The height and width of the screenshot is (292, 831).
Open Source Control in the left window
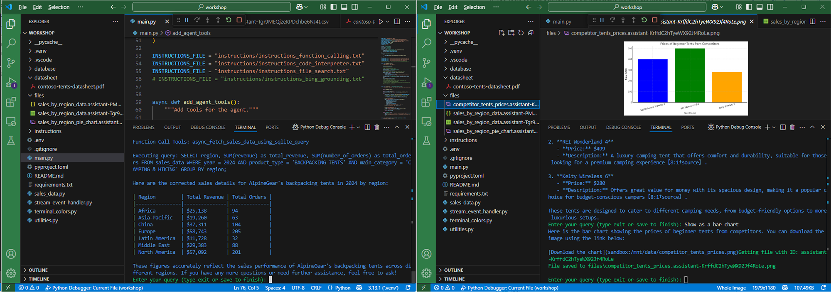(x=11, y=63)
